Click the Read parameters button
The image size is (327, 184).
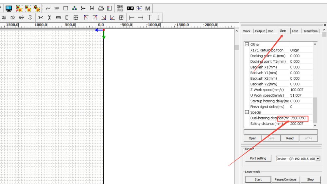click(290, 138)
